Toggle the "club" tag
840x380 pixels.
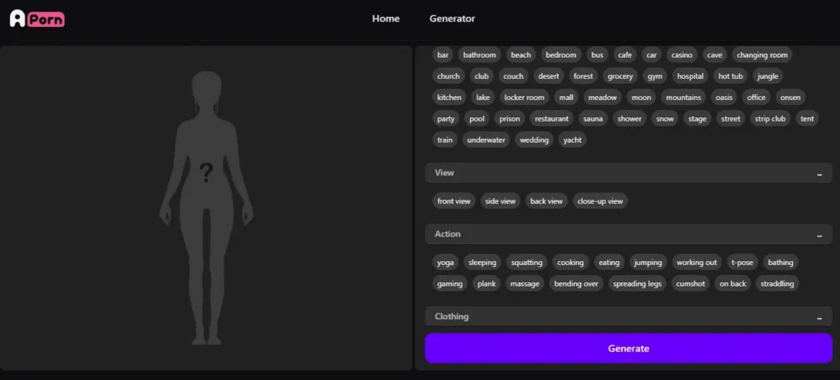coord(482,76)
